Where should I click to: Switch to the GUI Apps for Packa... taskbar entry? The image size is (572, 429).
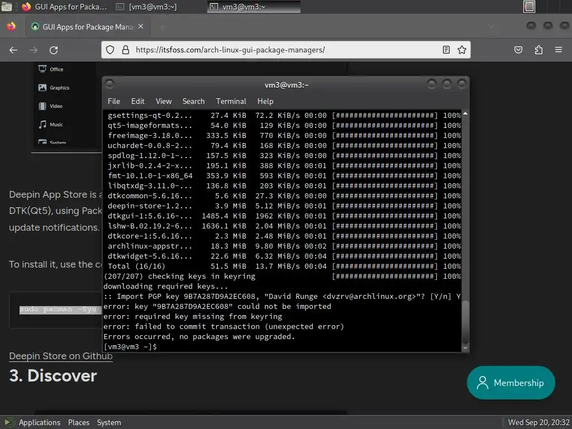click(x=64, y=7)
